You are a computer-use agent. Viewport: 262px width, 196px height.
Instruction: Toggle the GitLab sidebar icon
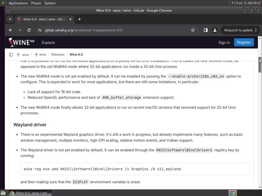[11, 55]
